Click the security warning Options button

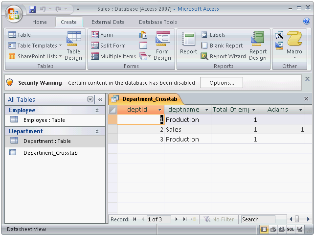(x=222, y=83)
